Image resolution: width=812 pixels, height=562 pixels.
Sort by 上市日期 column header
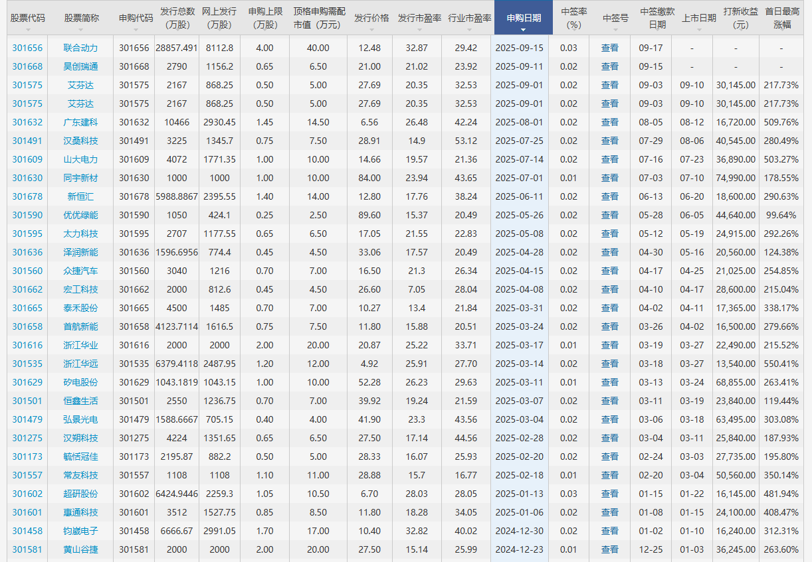tap(699, 18)
